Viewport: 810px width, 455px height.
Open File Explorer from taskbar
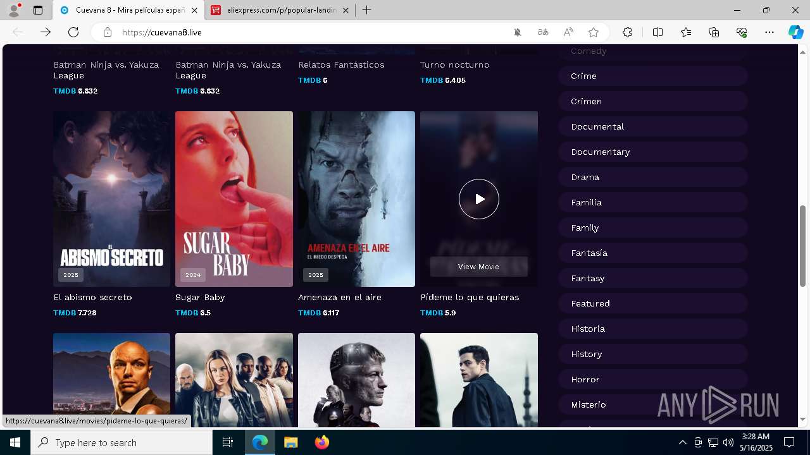(290, 442)
